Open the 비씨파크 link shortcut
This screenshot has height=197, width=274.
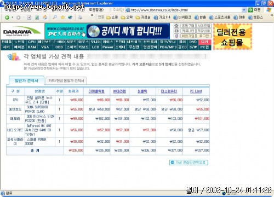182,18
